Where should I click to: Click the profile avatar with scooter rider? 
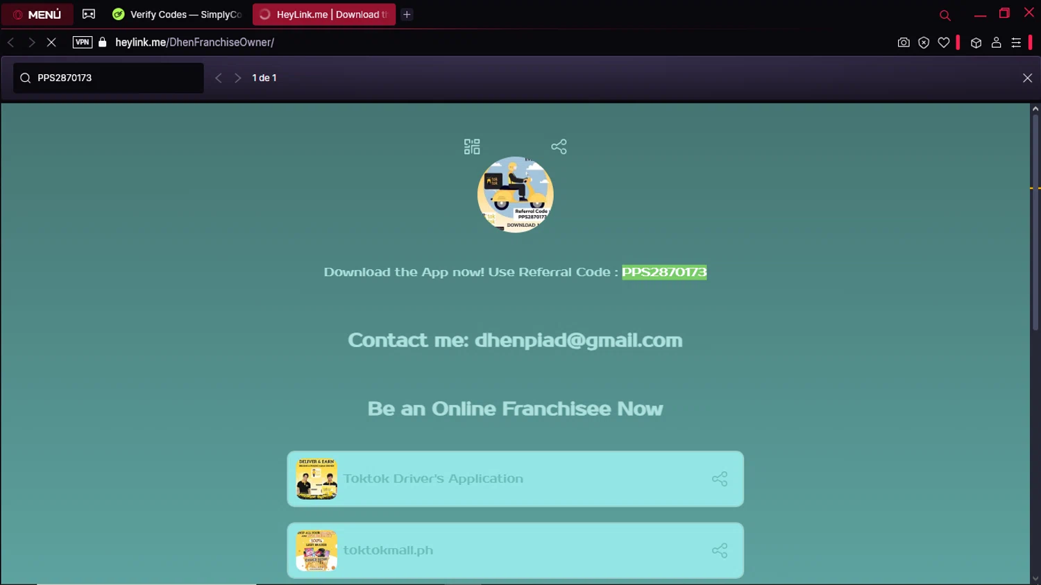click(x=515, y=194)
